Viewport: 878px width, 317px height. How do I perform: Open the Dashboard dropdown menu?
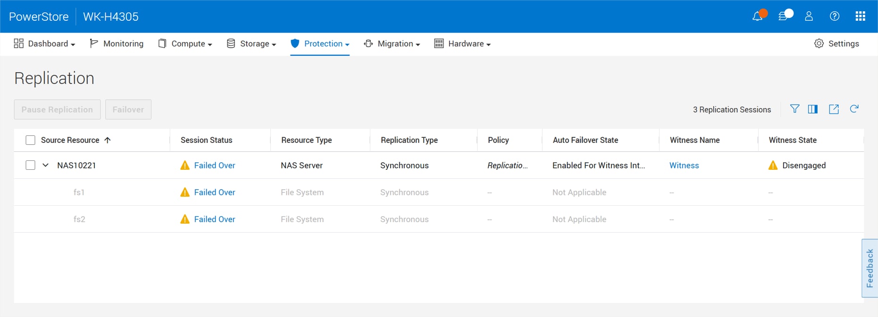[x=45, y=43]
